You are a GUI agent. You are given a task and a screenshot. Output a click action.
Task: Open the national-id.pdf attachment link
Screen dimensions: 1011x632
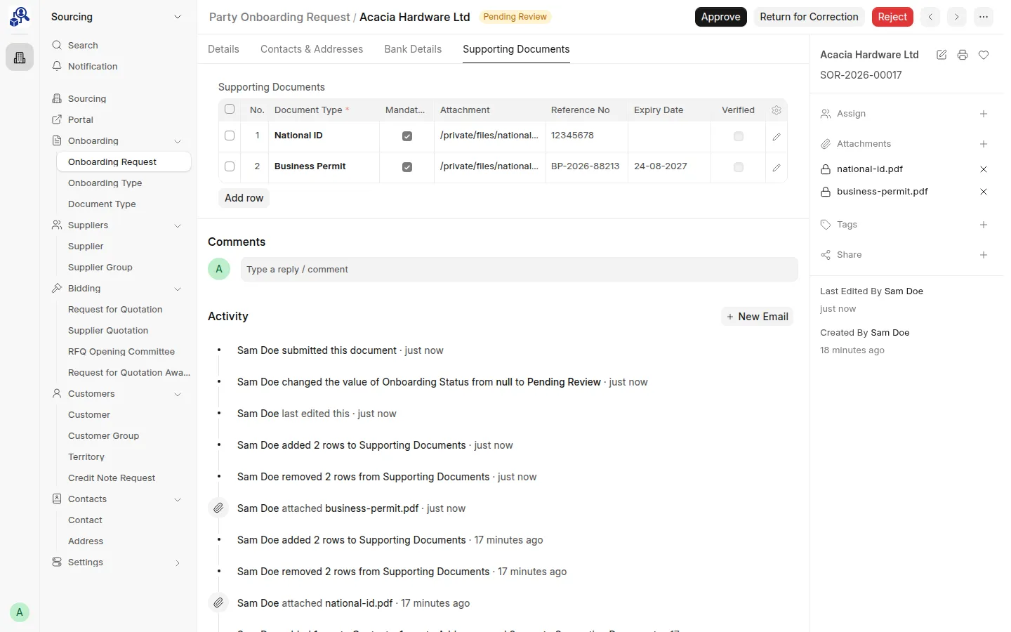pos(870,169)
